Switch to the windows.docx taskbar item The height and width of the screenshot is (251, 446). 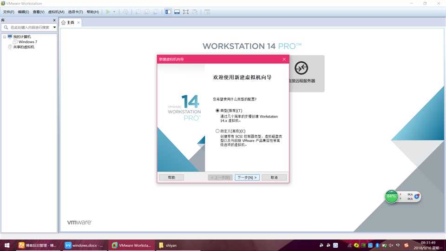click(84, 245)
